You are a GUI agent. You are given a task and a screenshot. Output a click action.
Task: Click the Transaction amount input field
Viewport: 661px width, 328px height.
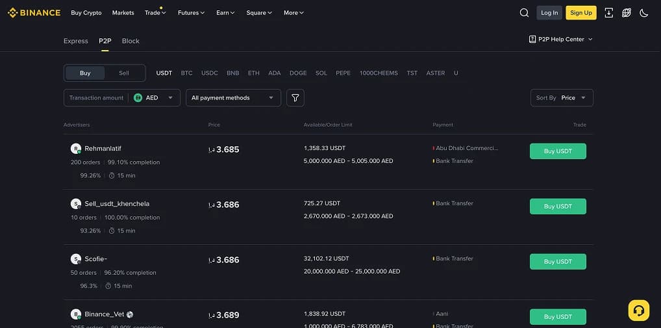pos(96,98)
